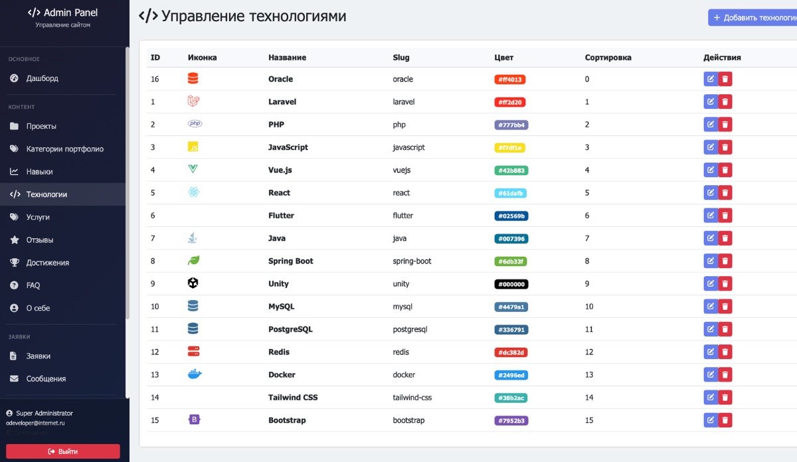Click the slug text spring-boot
This screenshot has height=462, width=797.
point(412,261)
